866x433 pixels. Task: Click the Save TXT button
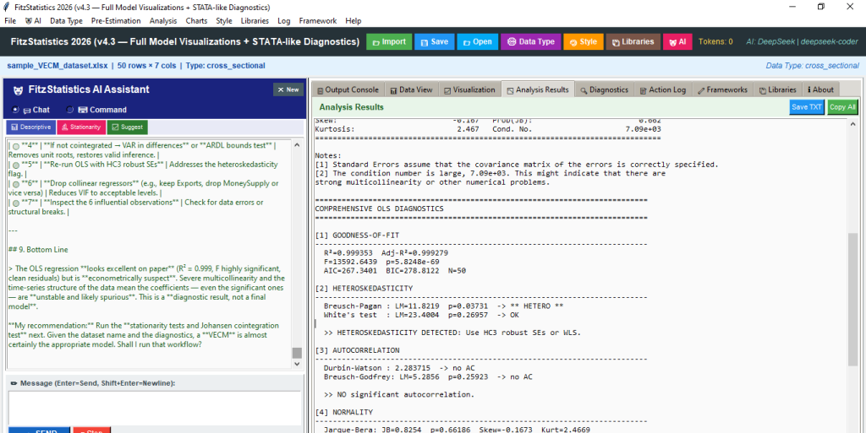(x=806, y=107)
